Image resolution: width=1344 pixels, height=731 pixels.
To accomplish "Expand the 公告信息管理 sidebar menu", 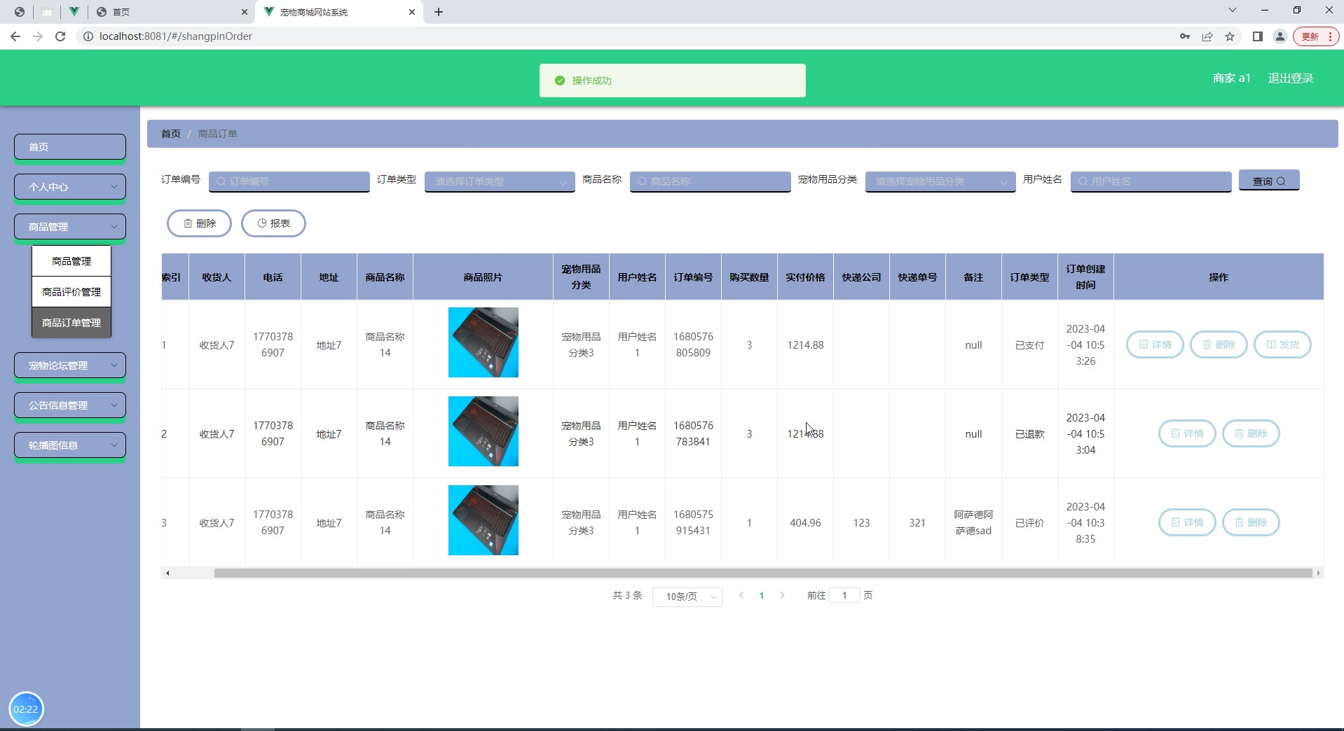I will coord(70,405).
